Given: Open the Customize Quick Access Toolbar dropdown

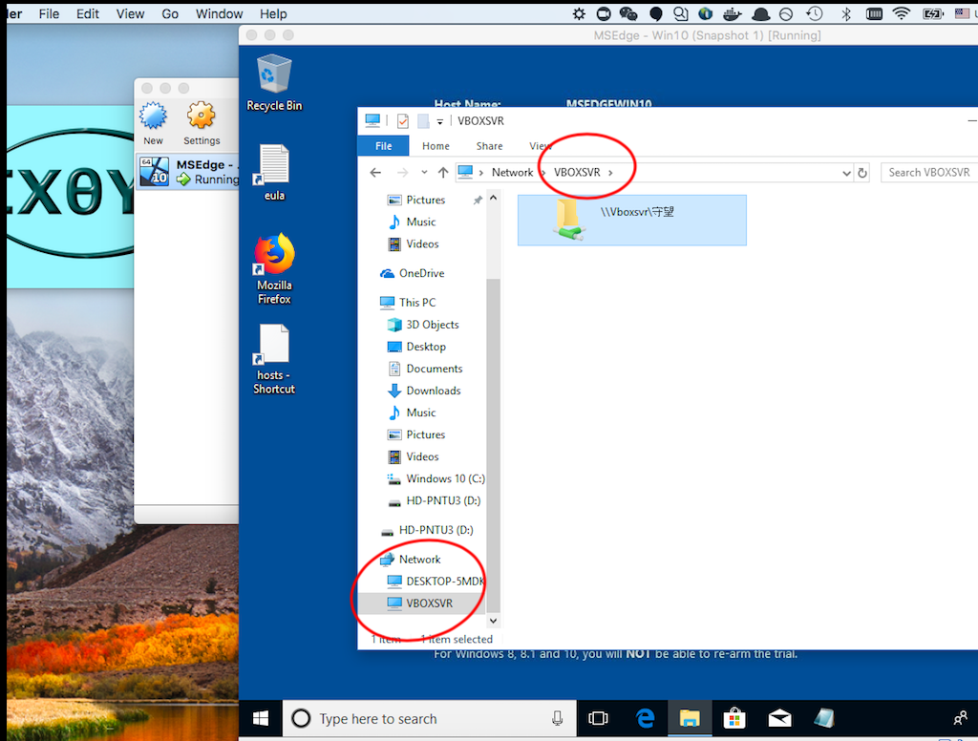Looking at the screenshot, I should click(x=439, y=121).
